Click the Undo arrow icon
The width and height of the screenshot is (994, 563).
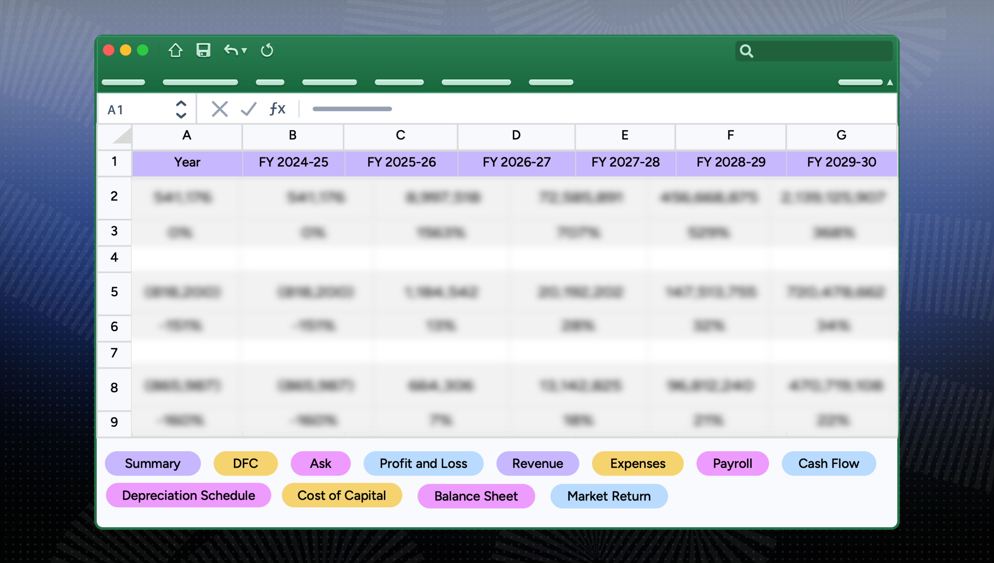[231, 50]
